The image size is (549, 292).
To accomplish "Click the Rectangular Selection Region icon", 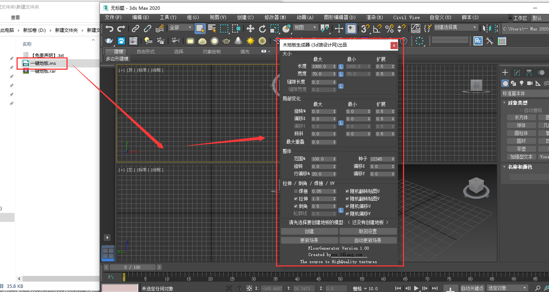I will [224, 28].
